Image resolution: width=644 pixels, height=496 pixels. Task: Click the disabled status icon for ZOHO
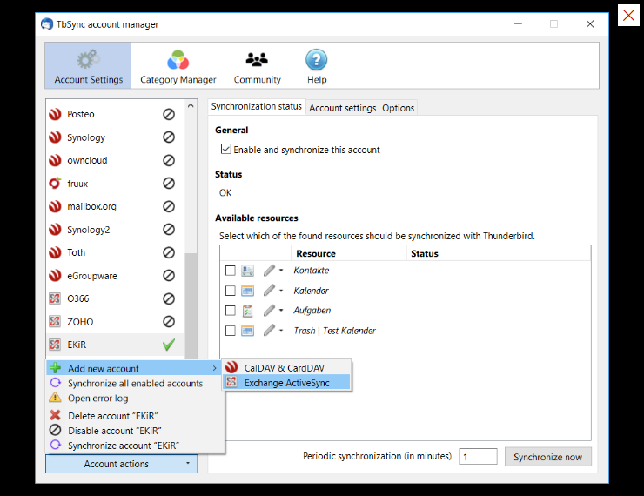point(169,321)
